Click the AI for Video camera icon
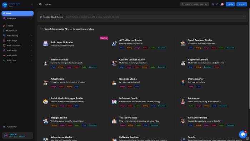 pyautogui.click(x=4, y=55)
